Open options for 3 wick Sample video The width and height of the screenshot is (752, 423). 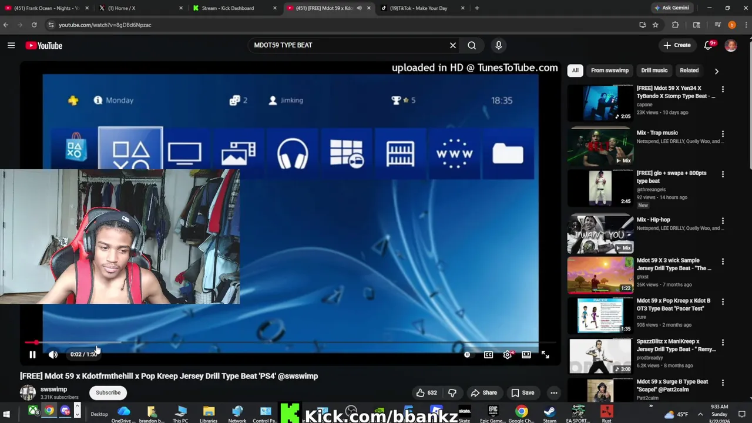(x=723, y=261)
